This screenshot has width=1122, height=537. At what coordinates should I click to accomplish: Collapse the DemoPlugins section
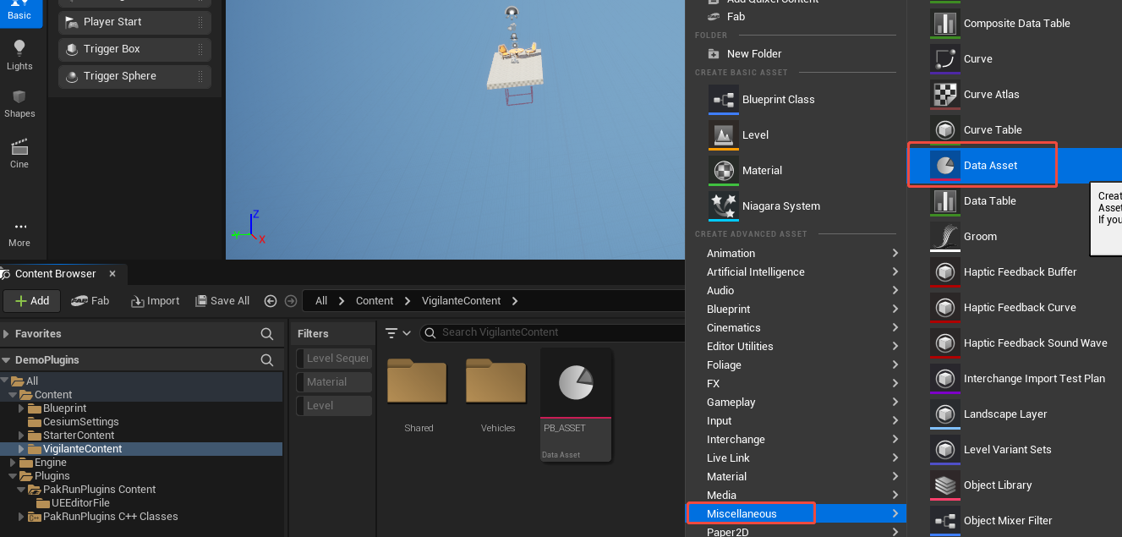click(x=7, y=360)
